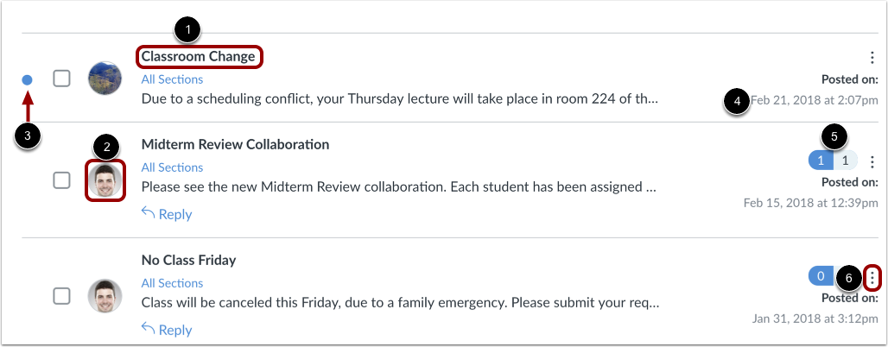Image resolution: width=888 pixels, height=347 pixels.
Task: Click All Sections under Classroom Change
Action: click(x=172, y=79)
